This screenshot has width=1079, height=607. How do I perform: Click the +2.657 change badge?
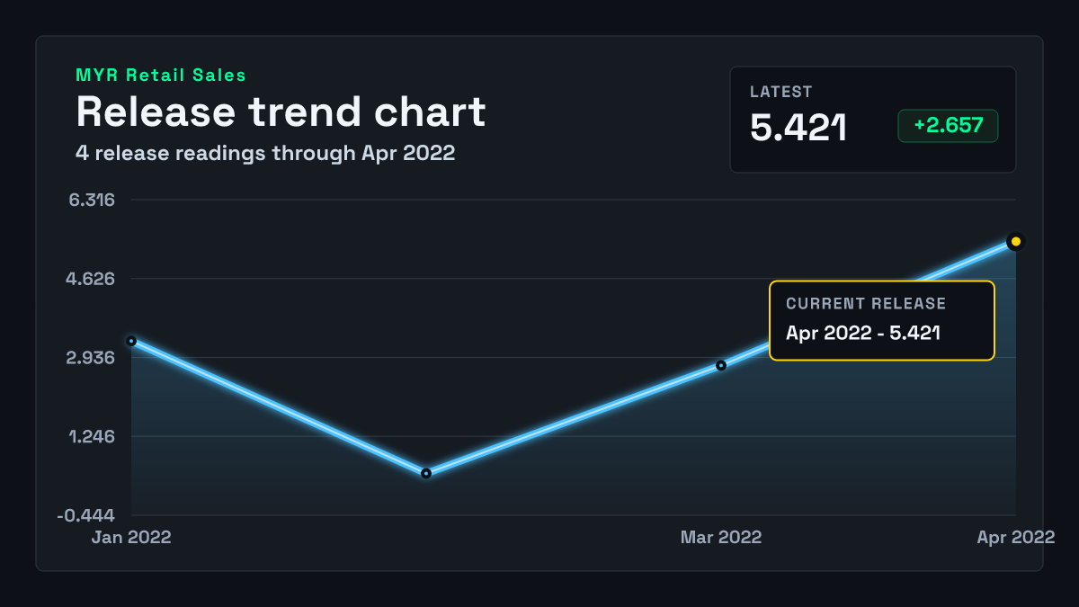click(x=948, y=126)
